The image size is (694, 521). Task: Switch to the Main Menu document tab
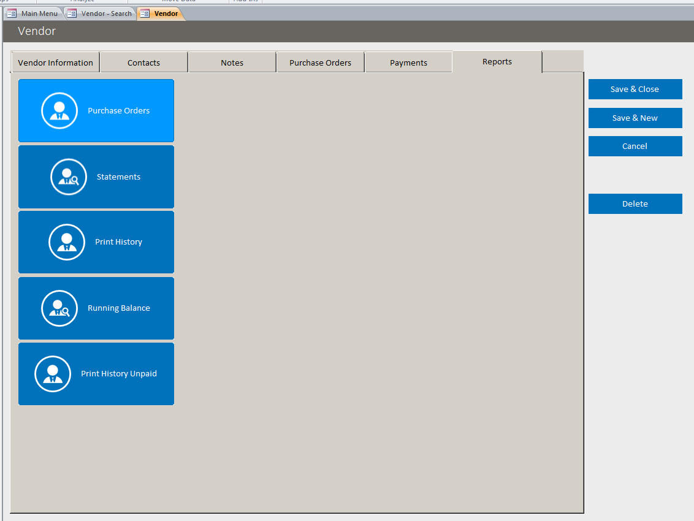[33, 13]
